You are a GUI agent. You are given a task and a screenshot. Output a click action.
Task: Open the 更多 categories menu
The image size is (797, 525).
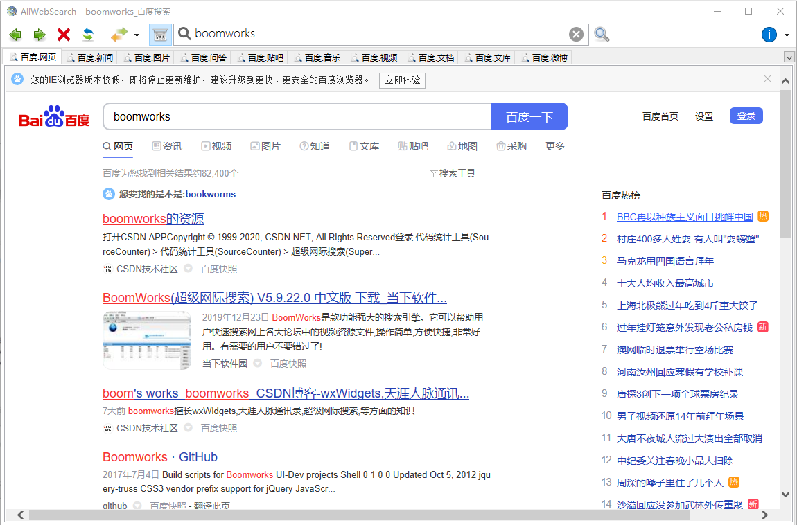pos(555,146)
